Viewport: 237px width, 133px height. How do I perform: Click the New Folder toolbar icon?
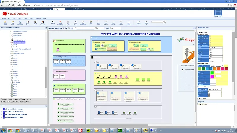click(x=13, y=23)
